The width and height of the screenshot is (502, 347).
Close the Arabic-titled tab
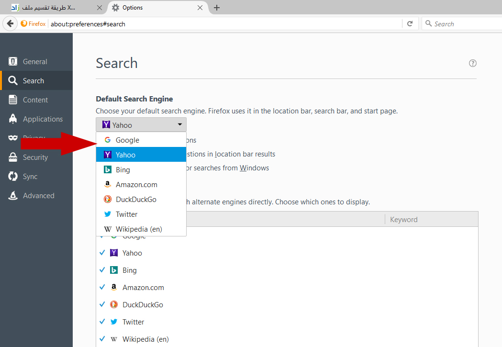coord(100,8)
